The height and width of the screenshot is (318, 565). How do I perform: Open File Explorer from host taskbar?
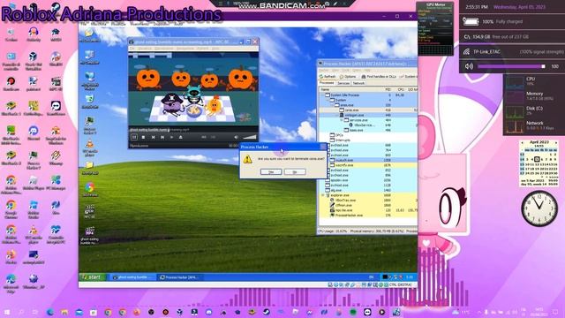(x=64, y=312)
